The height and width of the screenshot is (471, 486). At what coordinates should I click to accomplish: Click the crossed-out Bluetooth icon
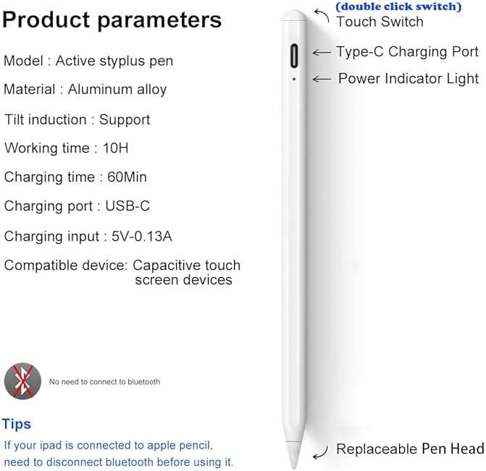click(x=22, y=381)
